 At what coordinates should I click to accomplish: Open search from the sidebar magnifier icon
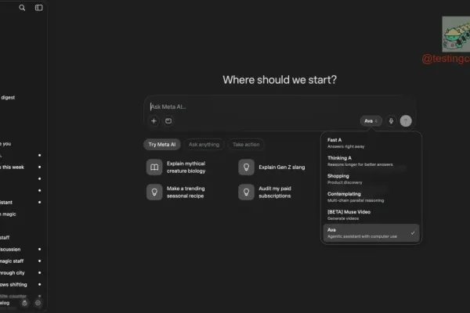tap(22, 8)
